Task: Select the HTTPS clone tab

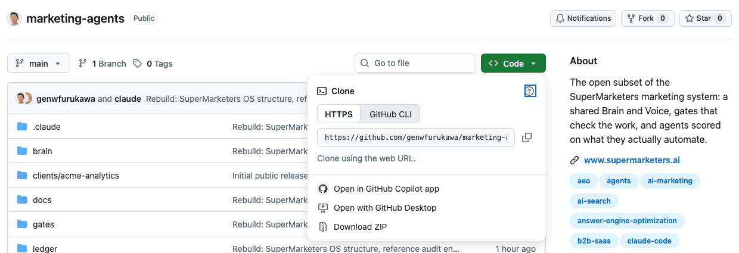Action: 339,114
